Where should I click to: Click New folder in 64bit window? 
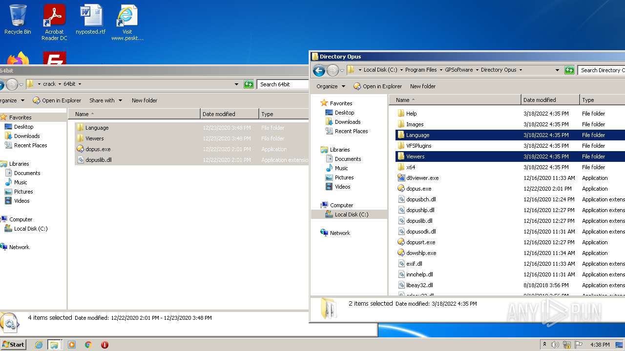[145, 100]
